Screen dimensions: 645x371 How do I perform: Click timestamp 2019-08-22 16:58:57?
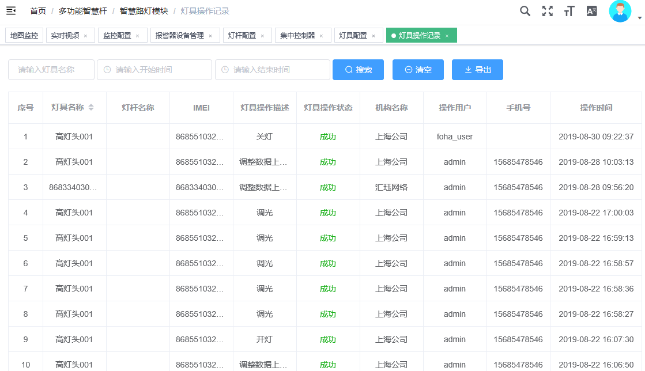pos(596,263)
